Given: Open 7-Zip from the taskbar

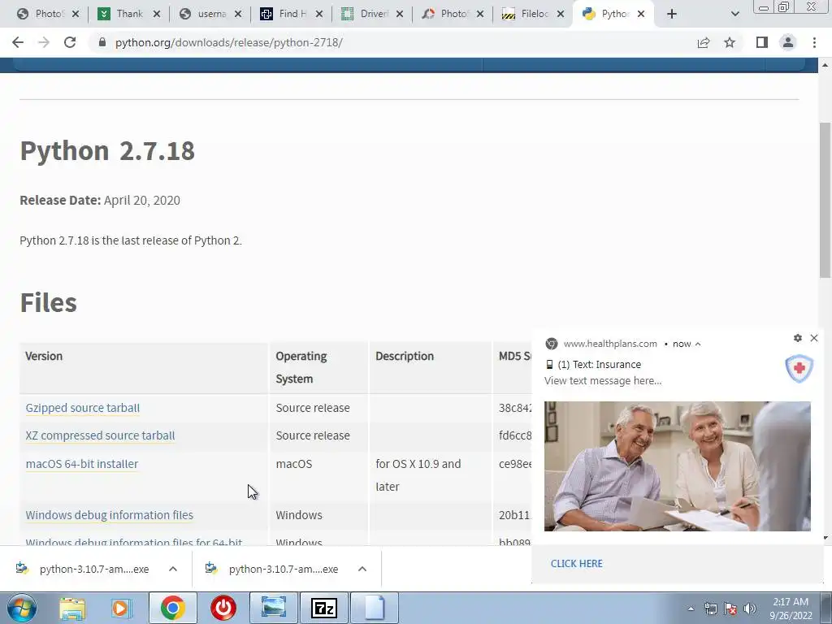Looking at the screenshot, I should point(324,608).
